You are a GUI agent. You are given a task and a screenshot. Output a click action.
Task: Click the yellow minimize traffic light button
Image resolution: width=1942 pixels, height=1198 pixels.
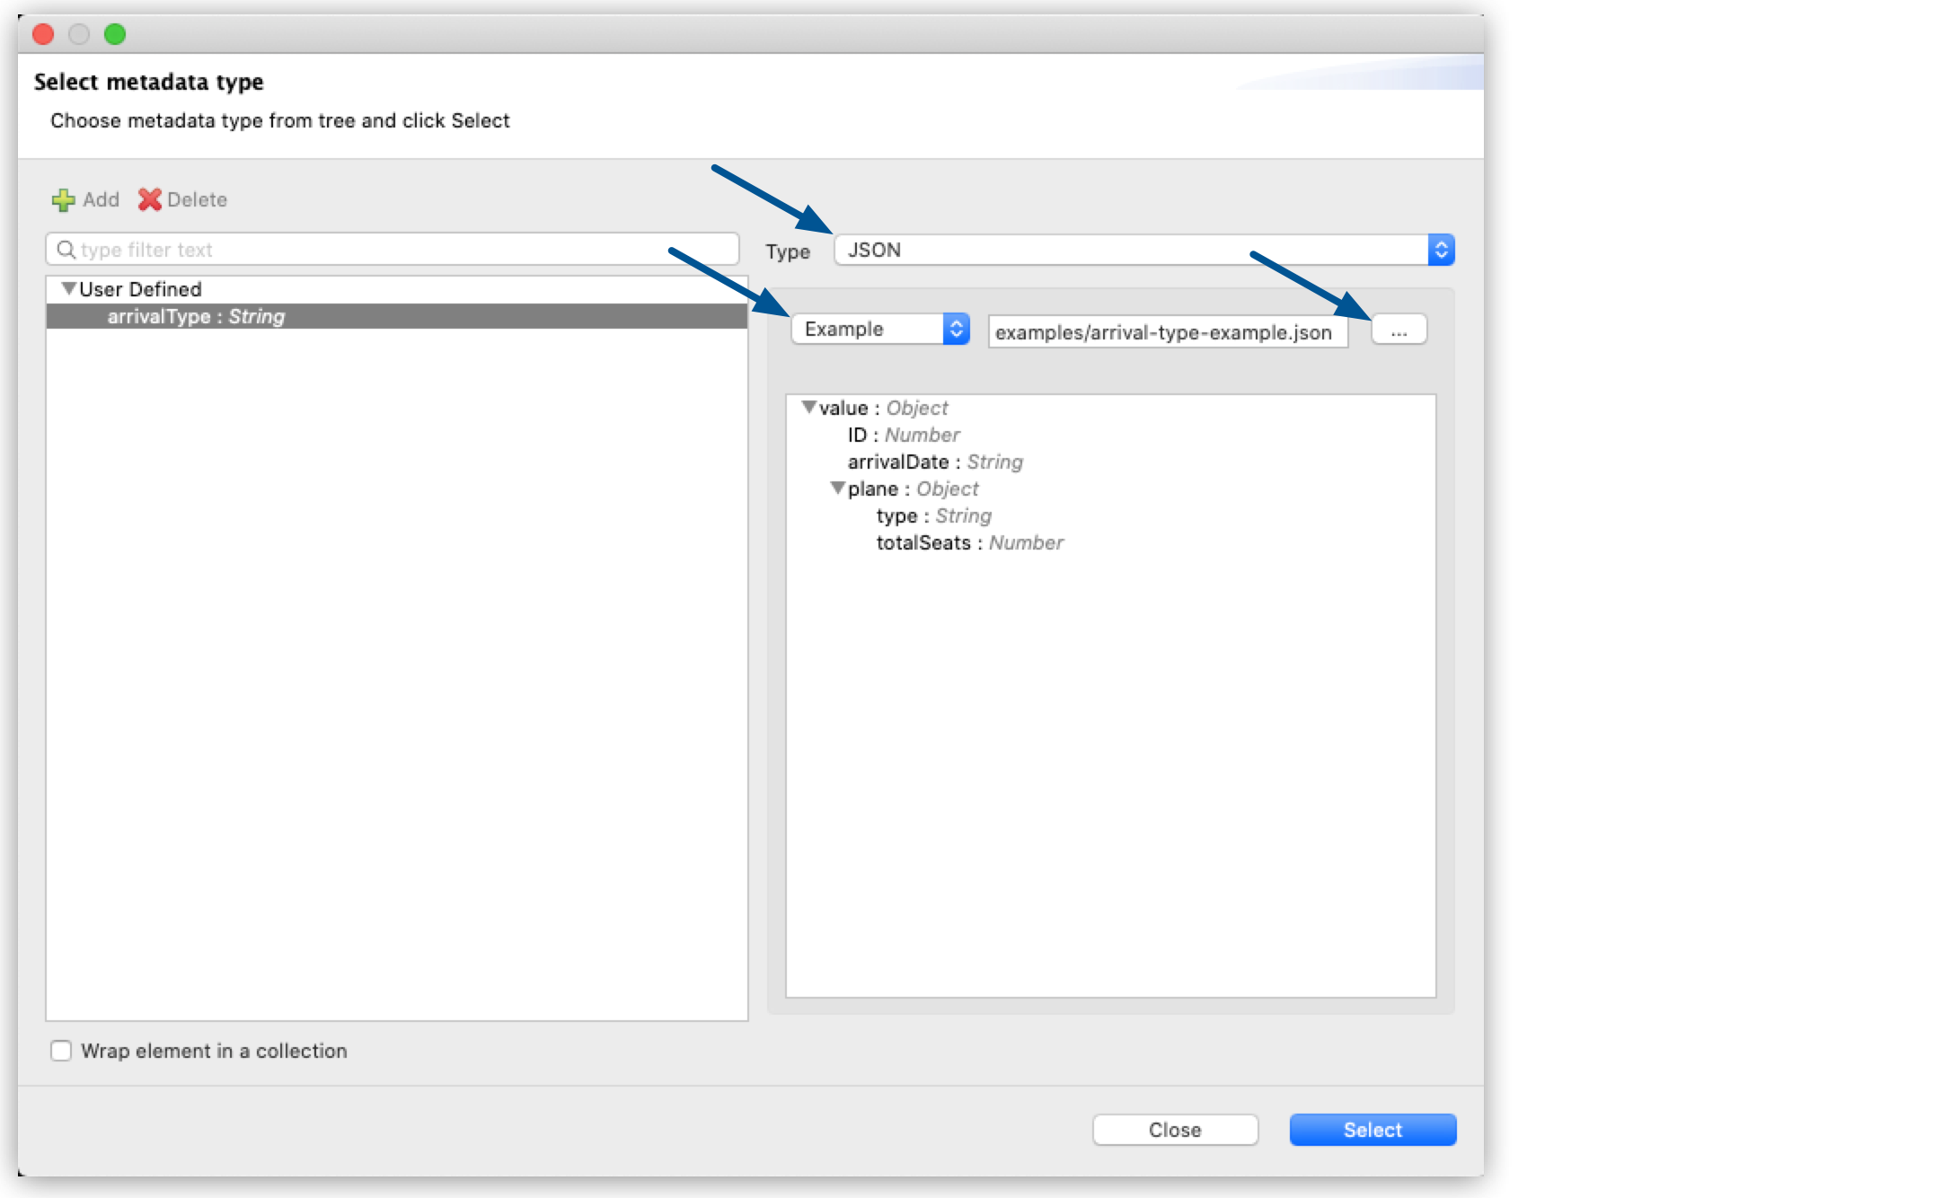click(x=79, y=34)
